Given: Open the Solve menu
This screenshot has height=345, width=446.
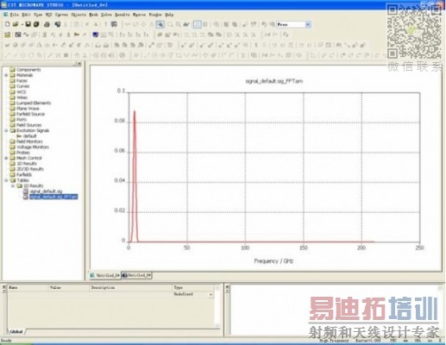Looking at the screenshot, I should (x=106, y=15).
